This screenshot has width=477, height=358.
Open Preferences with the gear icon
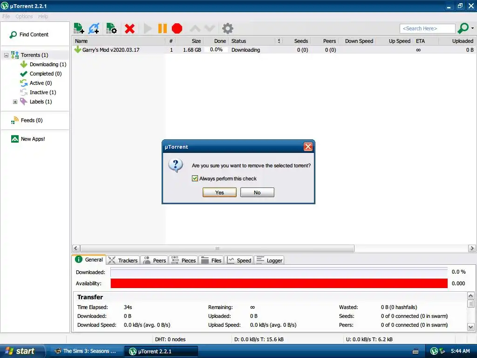[227, 28]
